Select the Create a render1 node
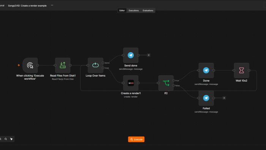 [131, 83]
